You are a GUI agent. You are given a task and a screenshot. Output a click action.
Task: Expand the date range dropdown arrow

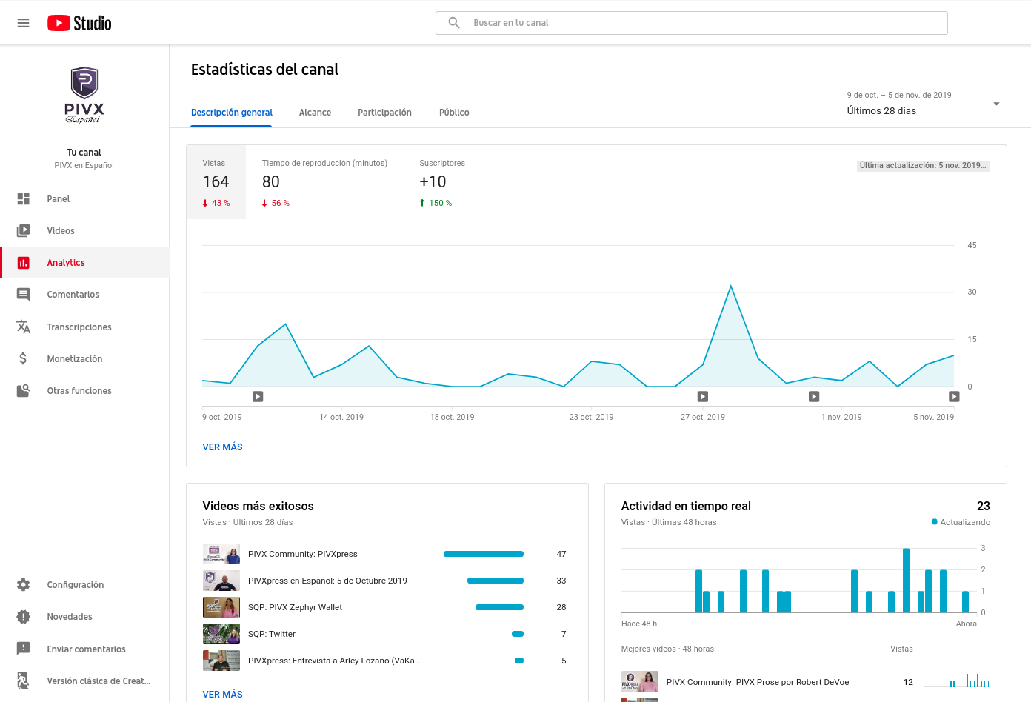(x=996, y=104)
